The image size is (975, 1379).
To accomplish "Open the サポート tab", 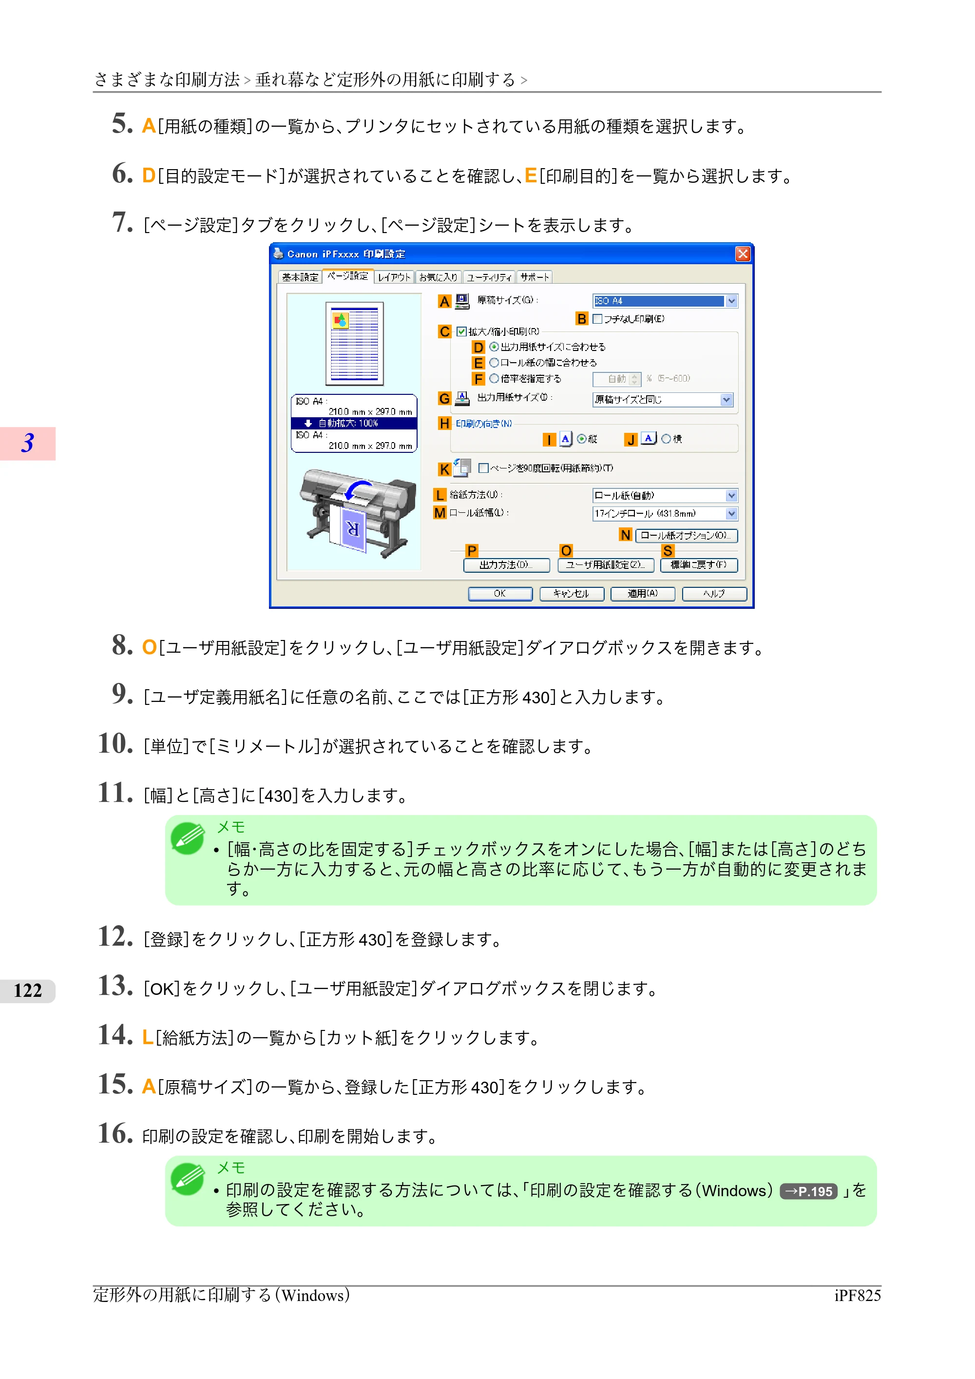I will click(x=535, y=277).
